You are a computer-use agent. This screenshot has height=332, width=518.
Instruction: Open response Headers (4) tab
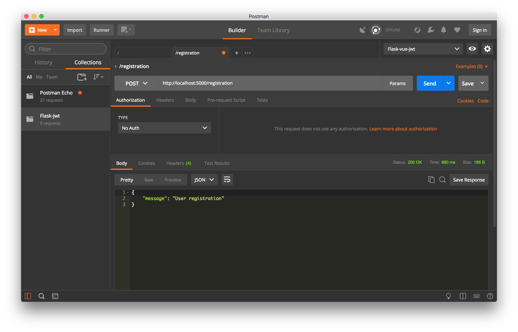179,163
